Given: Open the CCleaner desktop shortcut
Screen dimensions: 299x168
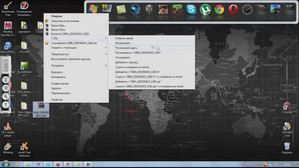Looking at the screenshot, I should 287,108.
